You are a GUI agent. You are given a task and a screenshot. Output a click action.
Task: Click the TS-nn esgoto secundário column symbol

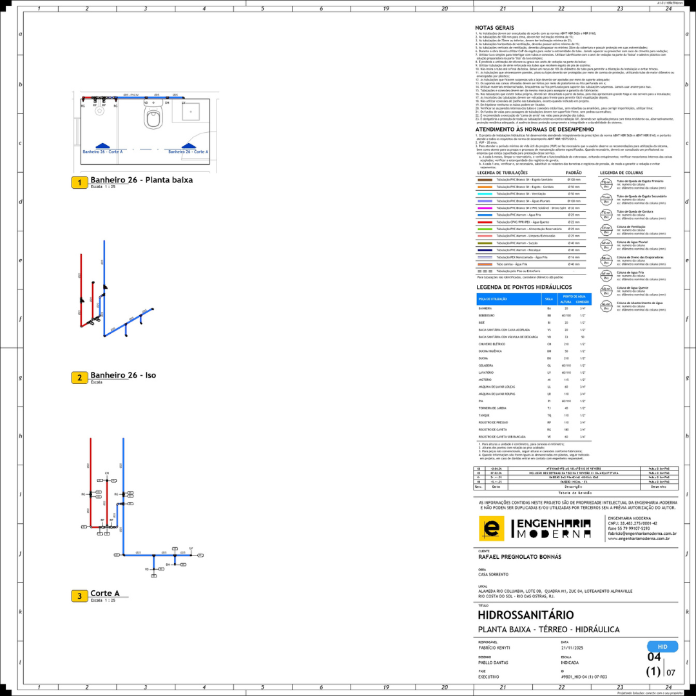606,200
